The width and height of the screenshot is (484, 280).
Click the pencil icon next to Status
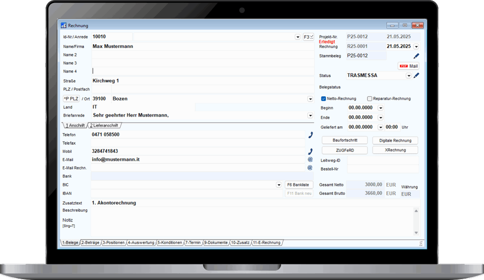[416, 75]
